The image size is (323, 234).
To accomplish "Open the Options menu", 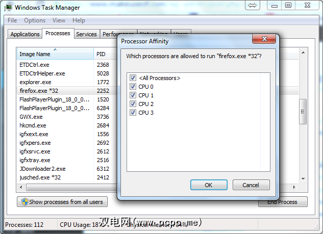I will (35, 20).
